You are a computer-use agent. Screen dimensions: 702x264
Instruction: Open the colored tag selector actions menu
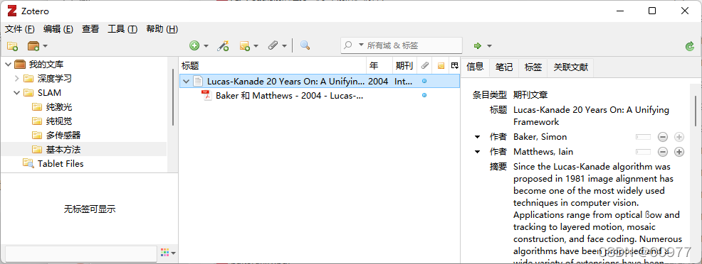click(168, 253)
